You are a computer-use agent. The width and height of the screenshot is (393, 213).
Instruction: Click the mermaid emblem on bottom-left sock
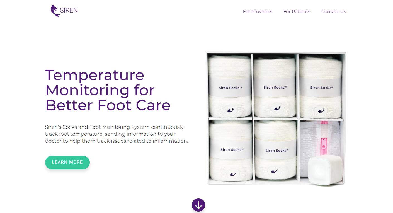click(x=233, y=174)
